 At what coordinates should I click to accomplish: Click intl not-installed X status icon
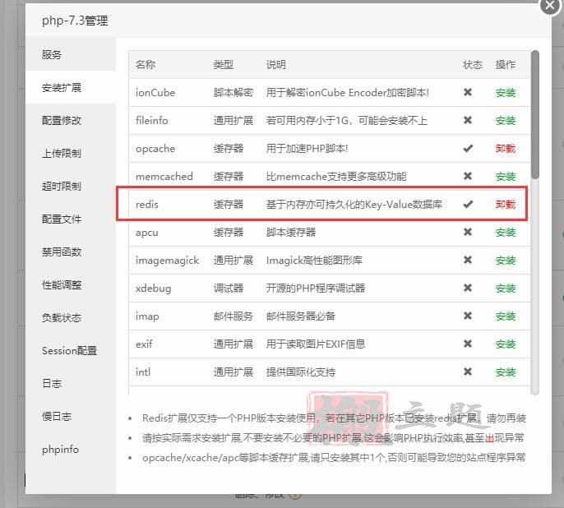point(468,372)
